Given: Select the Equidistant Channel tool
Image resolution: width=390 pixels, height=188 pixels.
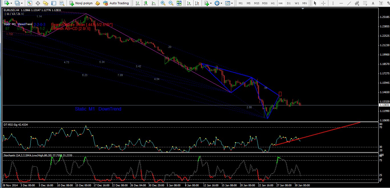Looking at the screenshot, I should coord(357,3).
